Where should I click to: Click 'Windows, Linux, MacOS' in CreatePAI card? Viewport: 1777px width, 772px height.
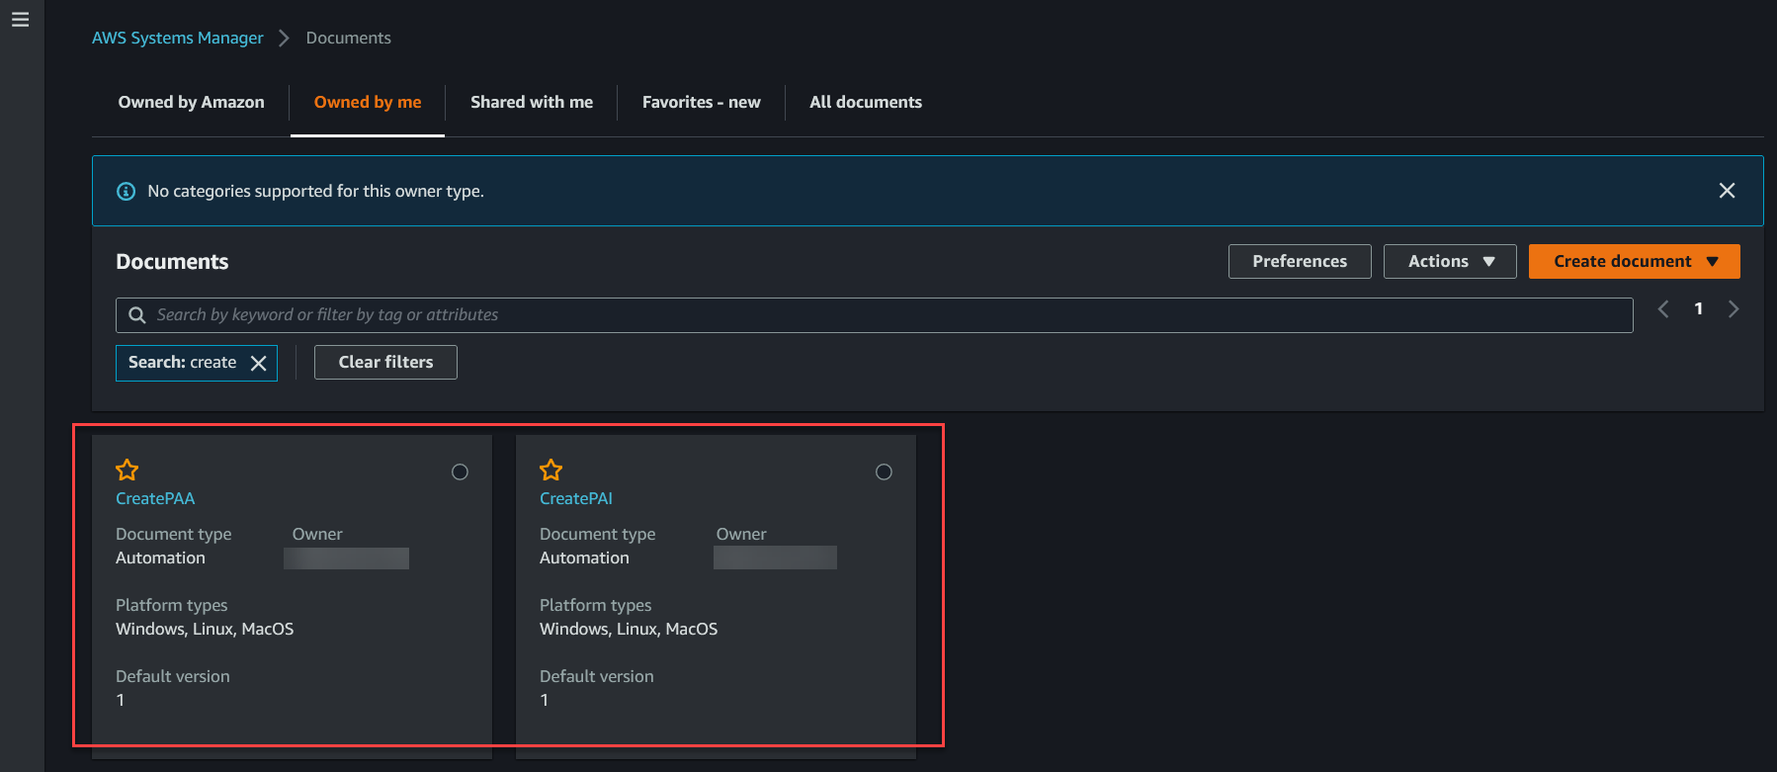(629, 629)
